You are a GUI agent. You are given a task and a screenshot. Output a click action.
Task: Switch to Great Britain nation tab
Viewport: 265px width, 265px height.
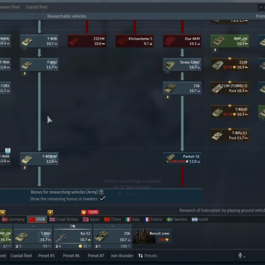64,219
